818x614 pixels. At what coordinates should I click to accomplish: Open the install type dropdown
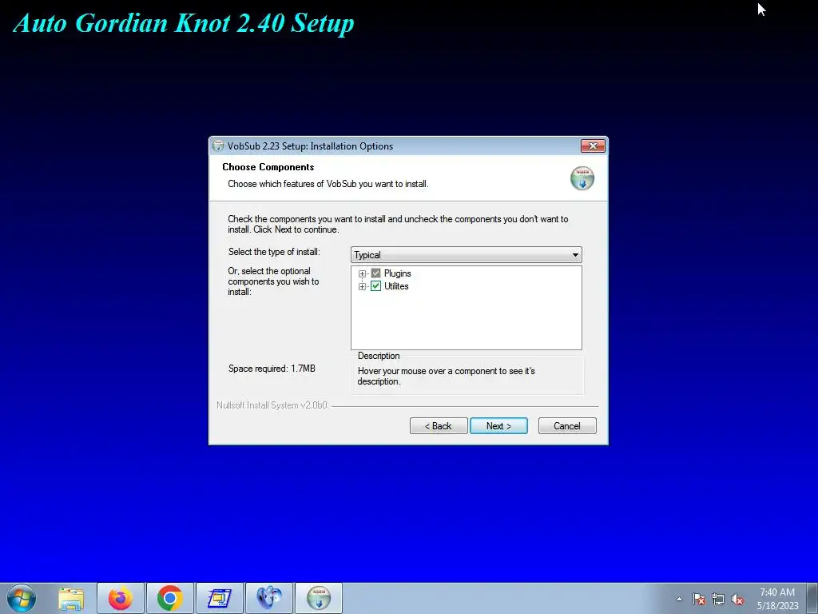pos(466,255)
